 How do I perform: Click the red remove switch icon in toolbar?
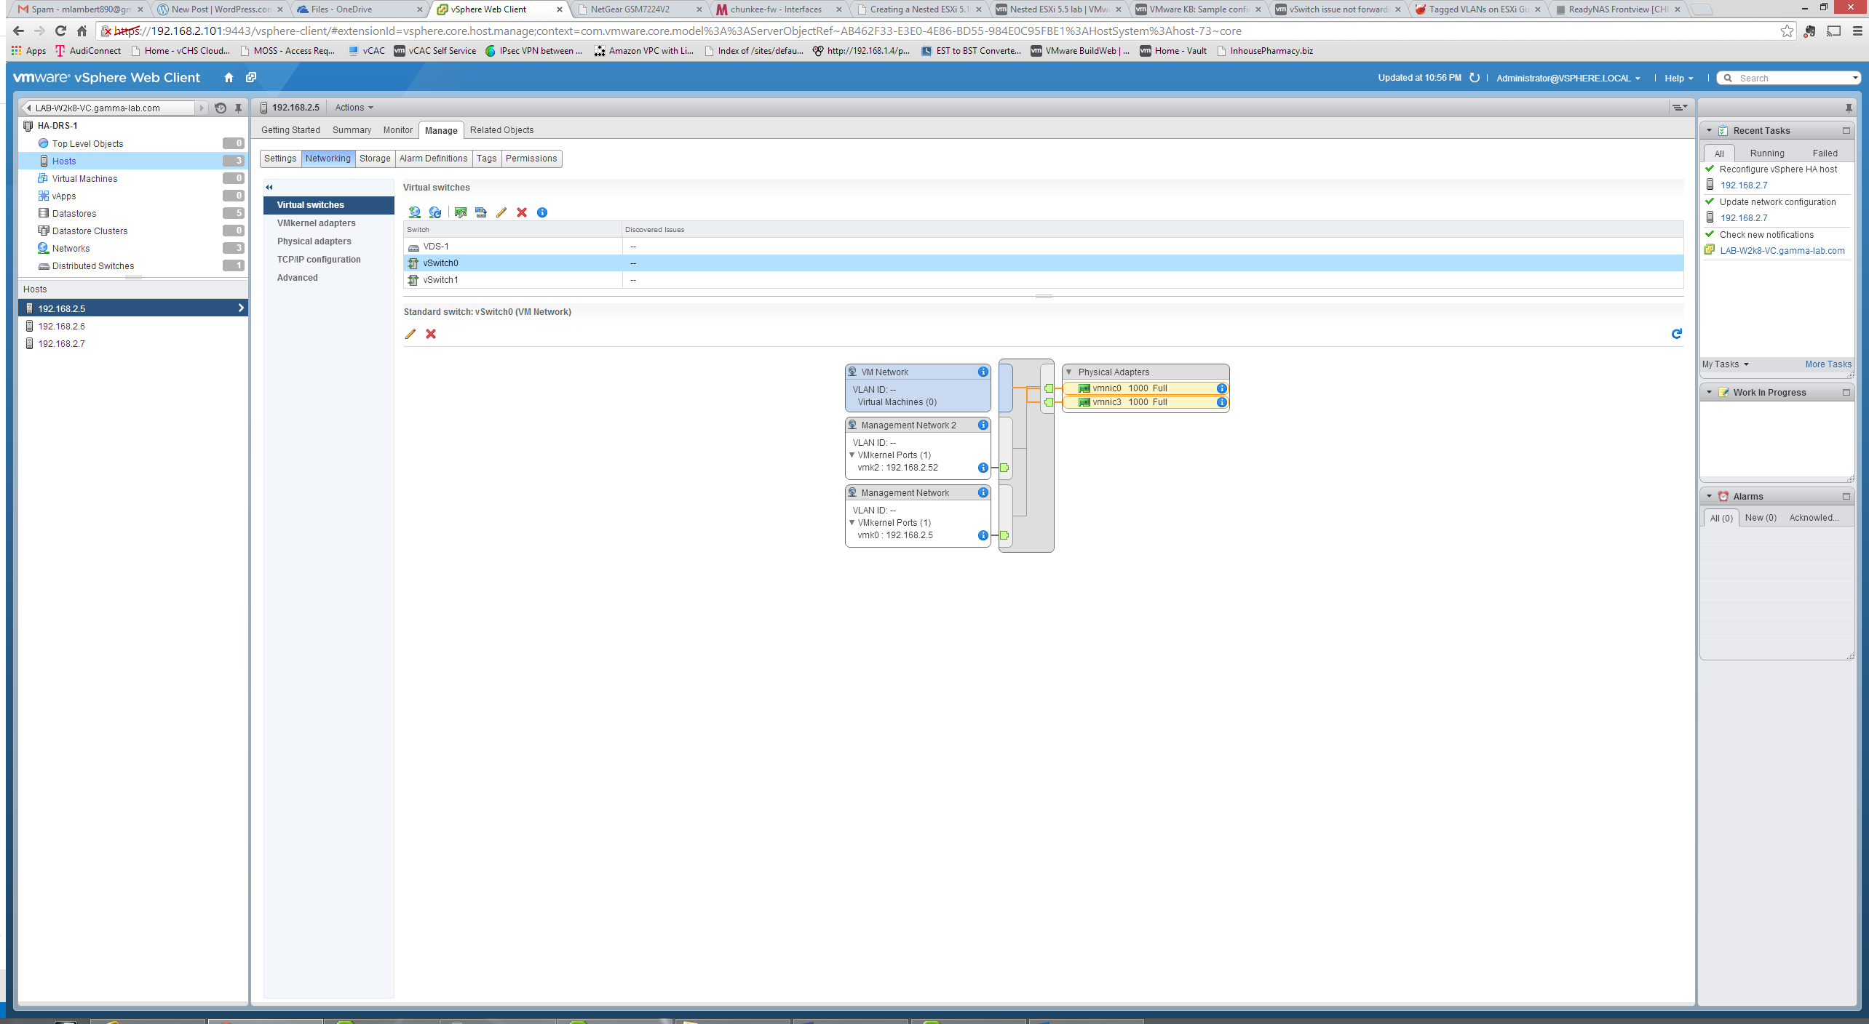[521, 212]
